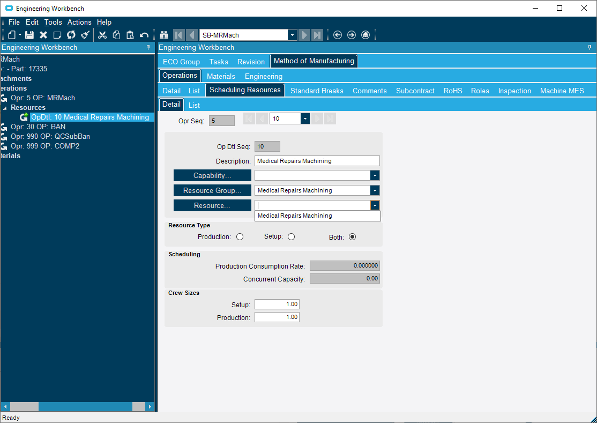Select the Setup resource type radio
Viewport: 597px width, 423px height.
coord(291,237)
